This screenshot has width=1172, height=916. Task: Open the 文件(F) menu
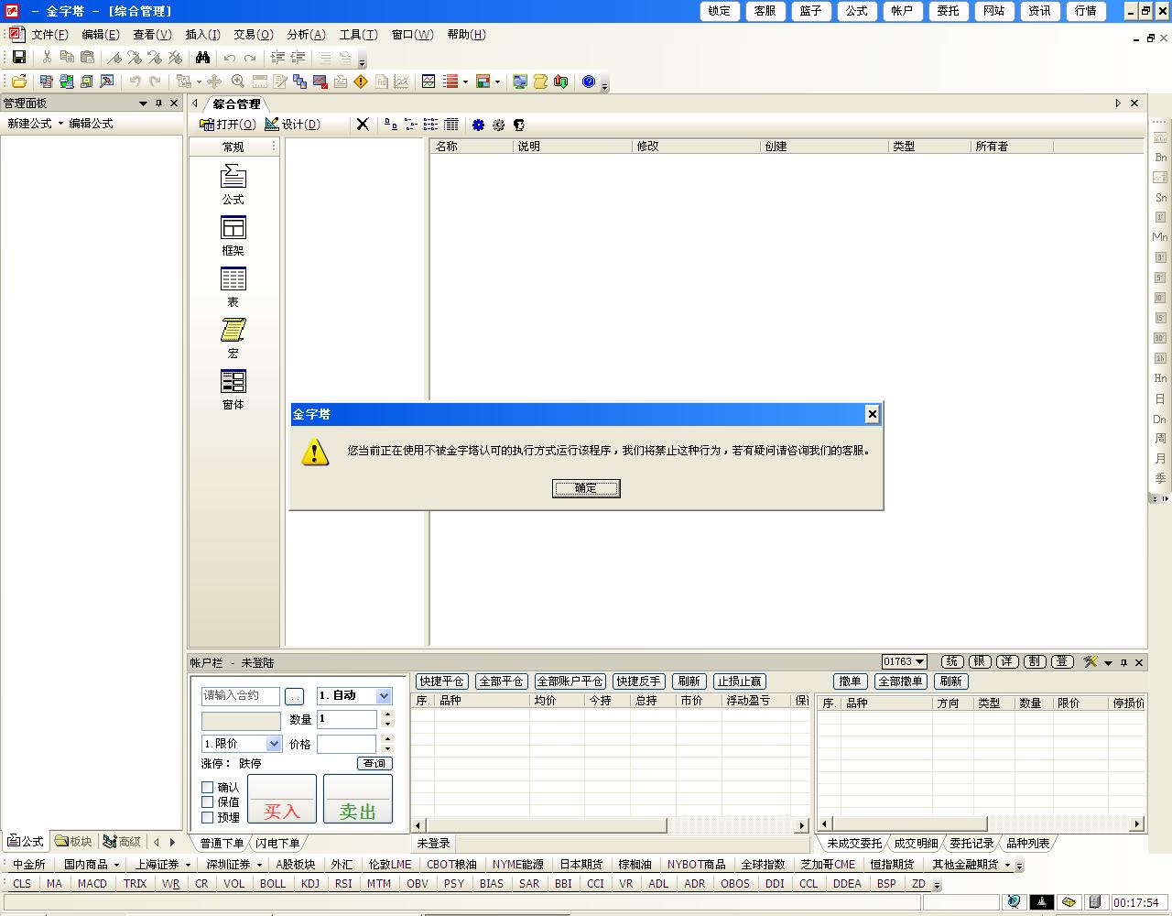[x=49, y=35]
